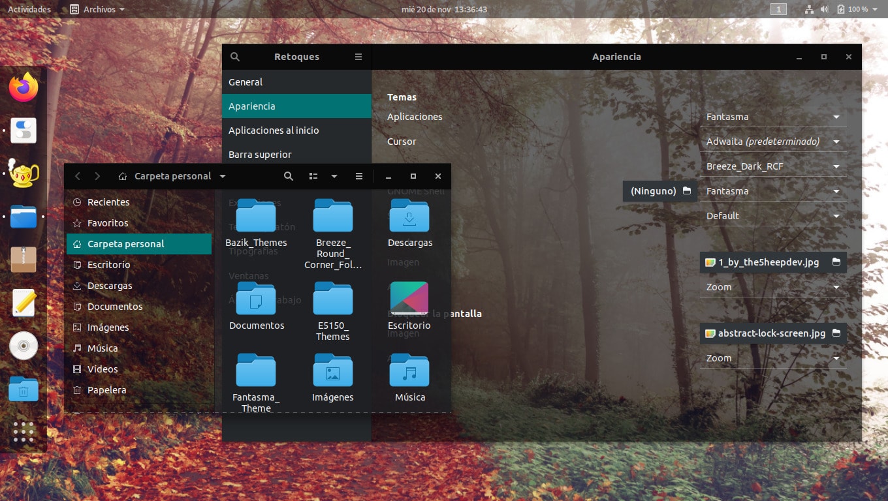
Task: Open the search in Retoques sidebar
Action: (x=235, y=57)
